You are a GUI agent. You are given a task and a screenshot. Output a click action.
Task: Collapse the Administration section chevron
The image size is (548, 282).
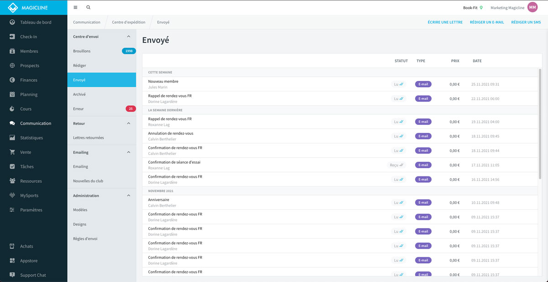point(128,196)
